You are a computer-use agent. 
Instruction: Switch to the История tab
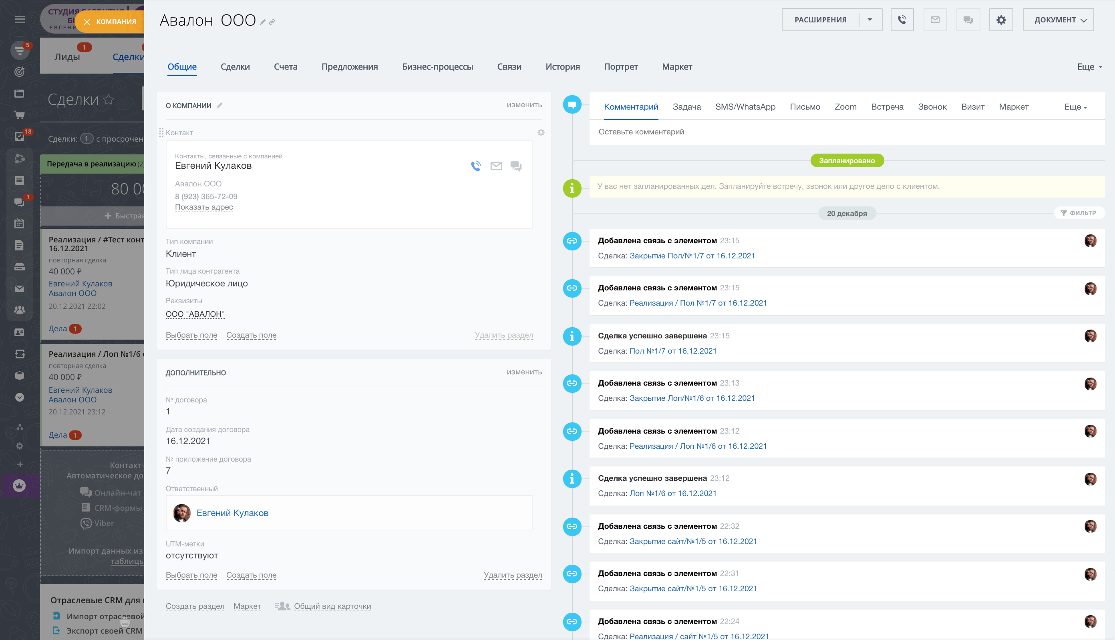pyautogui.click(x=562, y=67)
